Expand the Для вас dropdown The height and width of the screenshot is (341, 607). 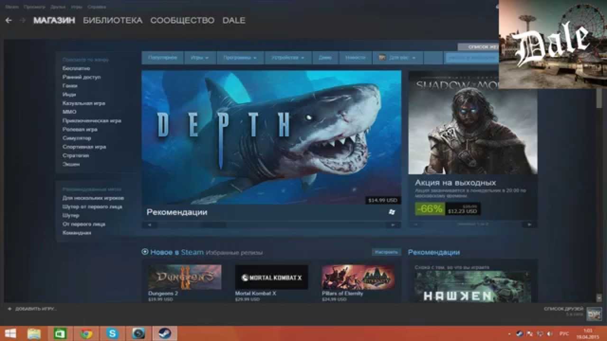coord(397,57)
